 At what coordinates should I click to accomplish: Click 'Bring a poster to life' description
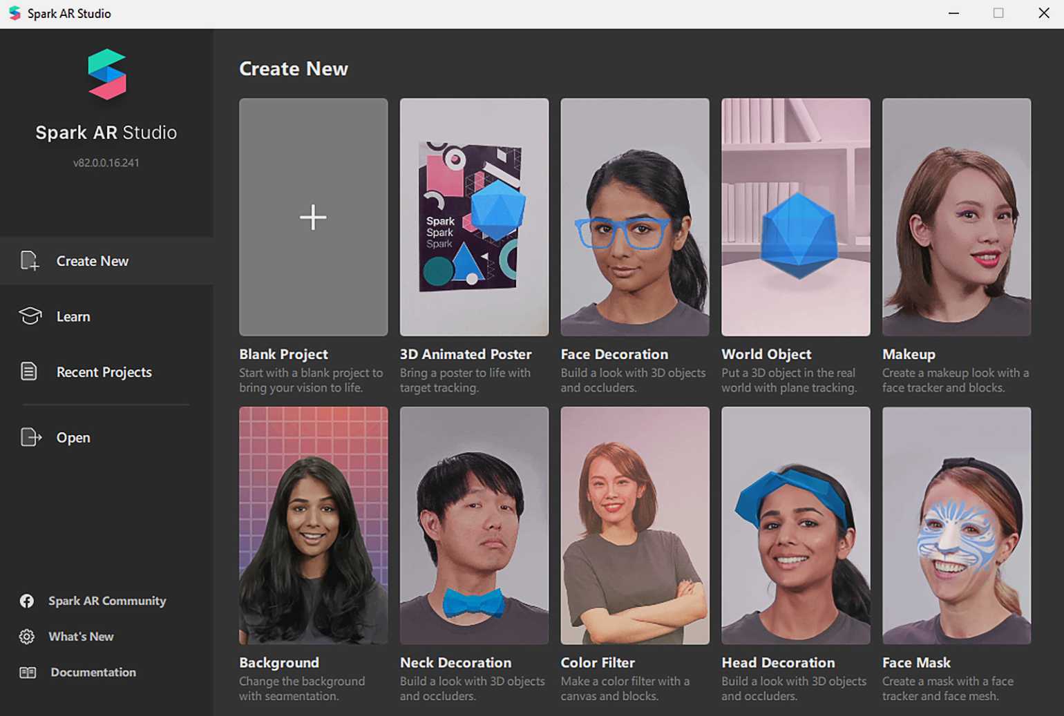(x=465, y=380)
